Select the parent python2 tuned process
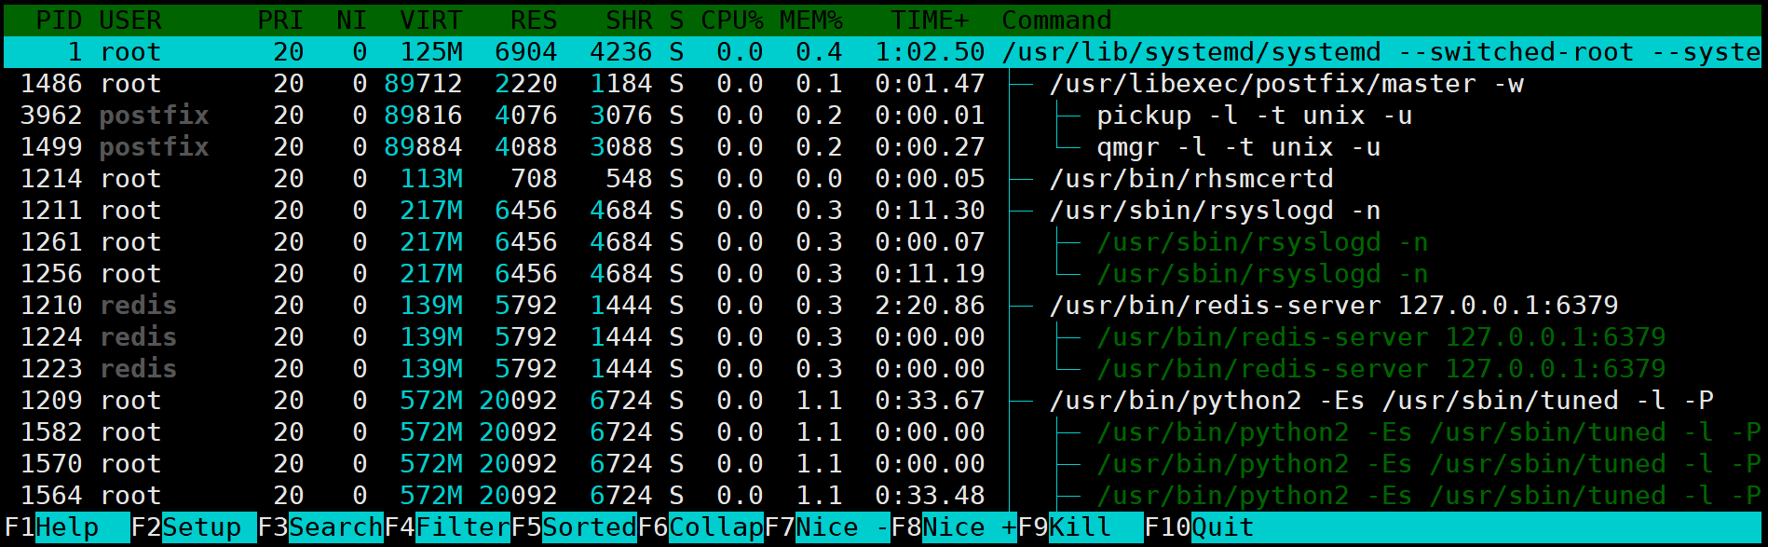1768x547 pixels. tap(882, 401)
